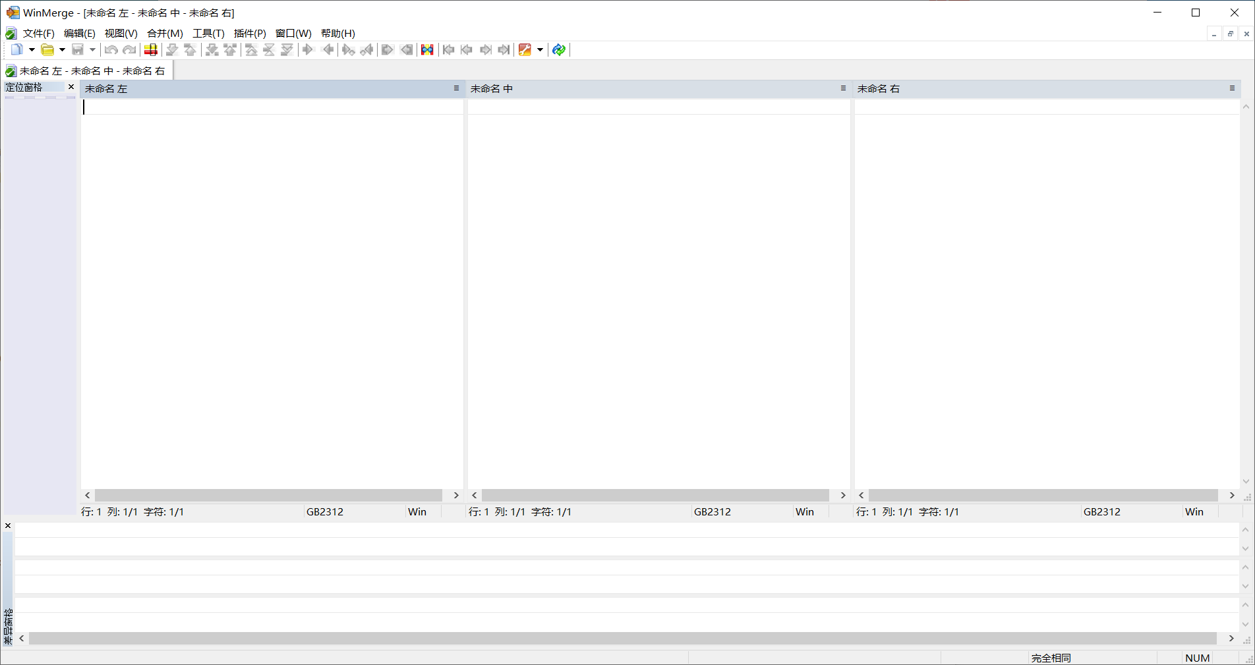Viewport: 1255px width, 665px height.
Task: Open the 合并(M) menu
Action: [x=165, y=34]
